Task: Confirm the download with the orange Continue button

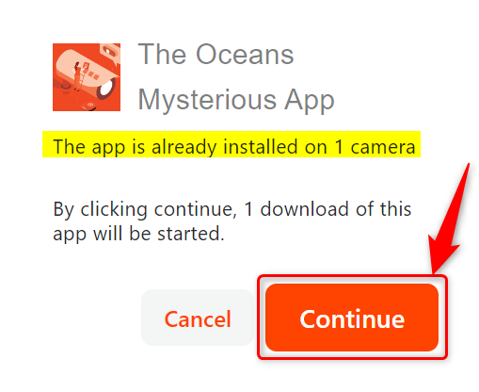Action: tap(352, 318)
